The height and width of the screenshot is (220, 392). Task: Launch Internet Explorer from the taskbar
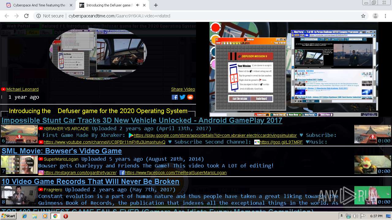pos(24,216)
